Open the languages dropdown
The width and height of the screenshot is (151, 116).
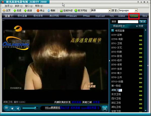click(x=136, y=10)
